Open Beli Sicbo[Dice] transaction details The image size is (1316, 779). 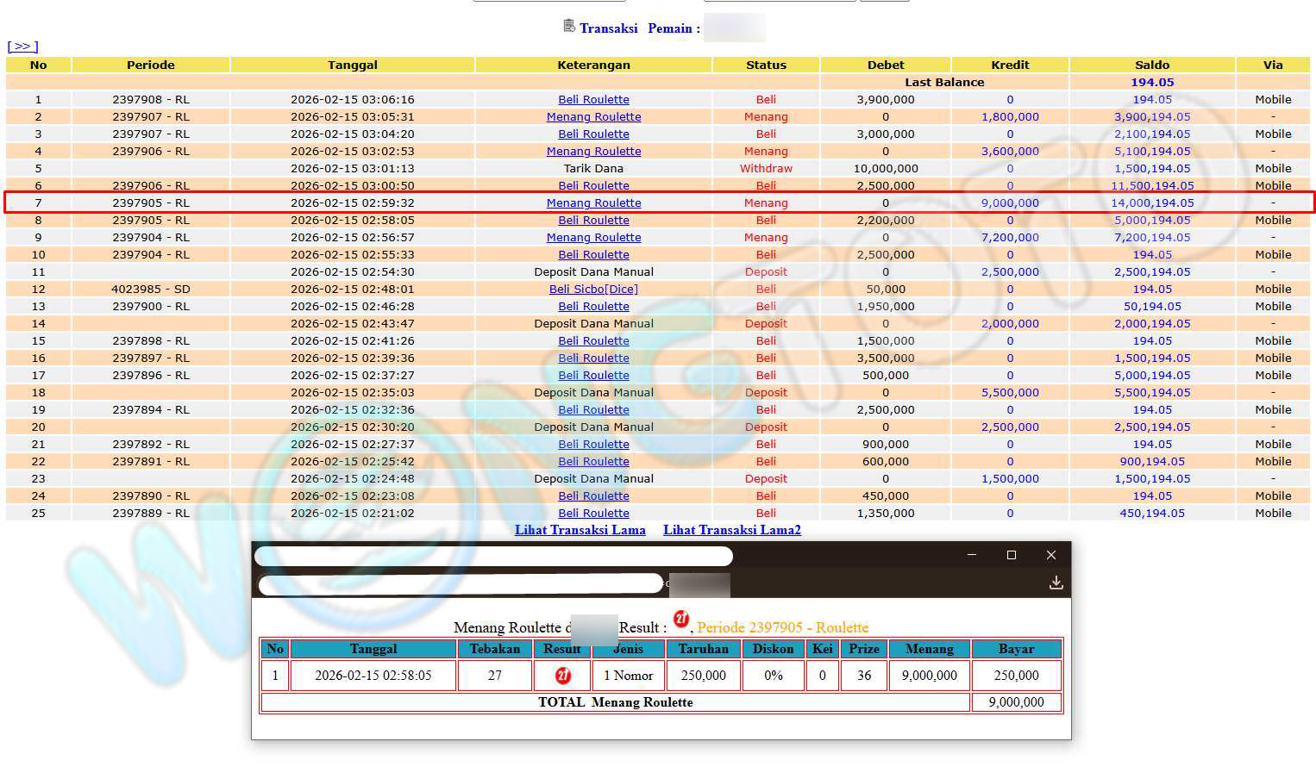tap(593, 290)
